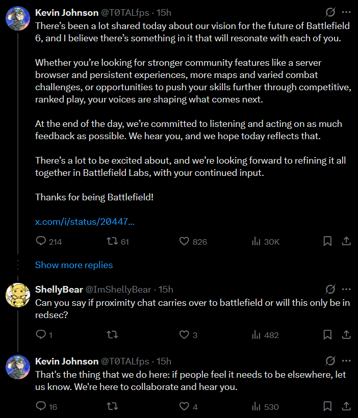Open @ImShellyBear profile handle

point(118,290)
